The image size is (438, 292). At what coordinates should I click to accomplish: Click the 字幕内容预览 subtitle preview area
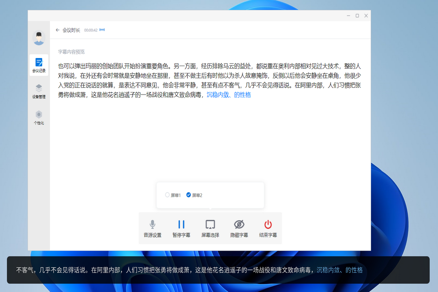click(x=72, y=52)
